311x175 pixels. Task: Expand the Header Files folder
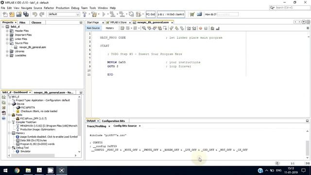[x=7, y=31]
